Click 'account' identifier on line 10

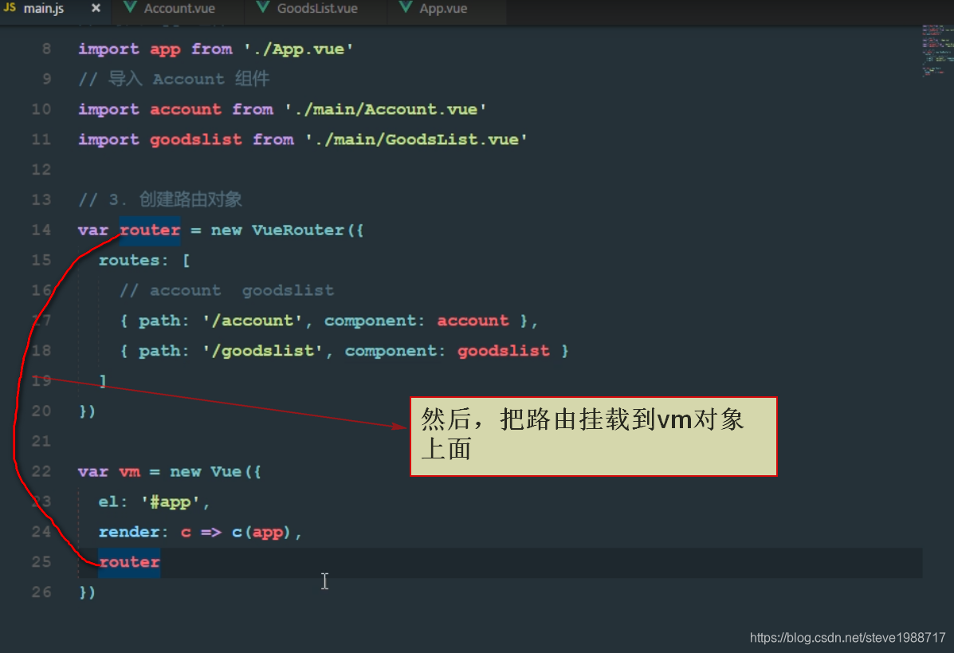[186, 109]
